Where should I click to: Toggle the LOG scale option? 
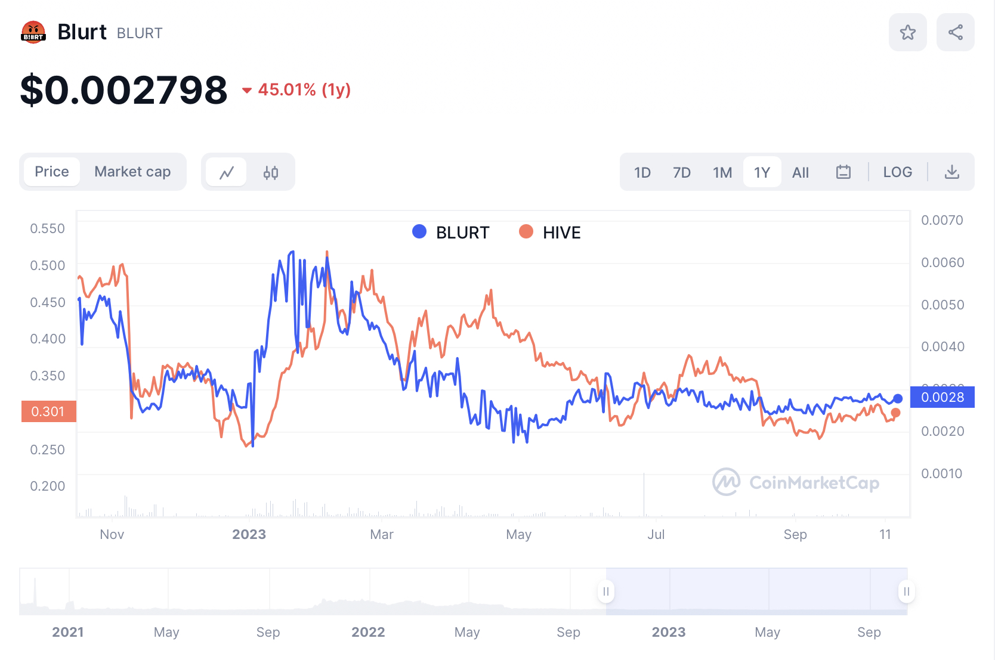tap(897, 172)
